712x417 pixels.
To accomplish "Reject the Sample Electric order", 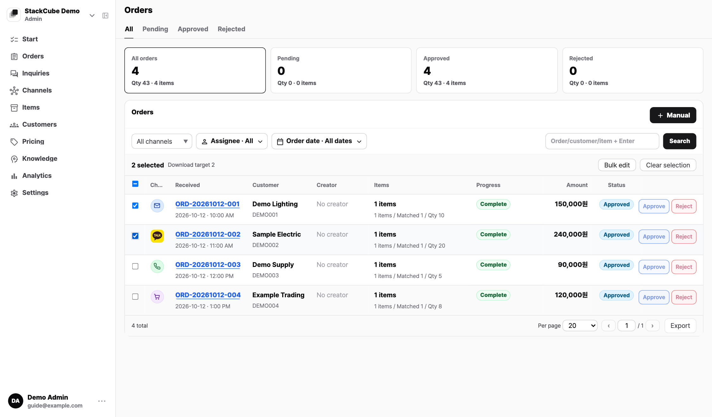I will point(684,237).
